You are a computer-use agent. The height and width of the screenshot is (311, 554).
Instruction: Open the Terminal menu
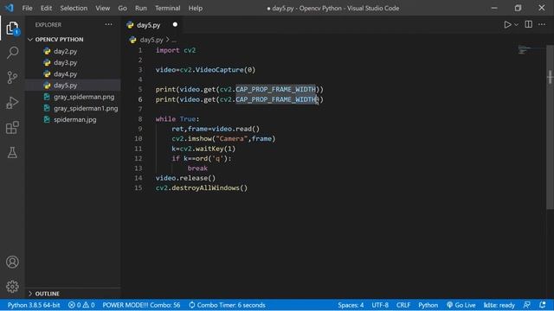[167, 8]
